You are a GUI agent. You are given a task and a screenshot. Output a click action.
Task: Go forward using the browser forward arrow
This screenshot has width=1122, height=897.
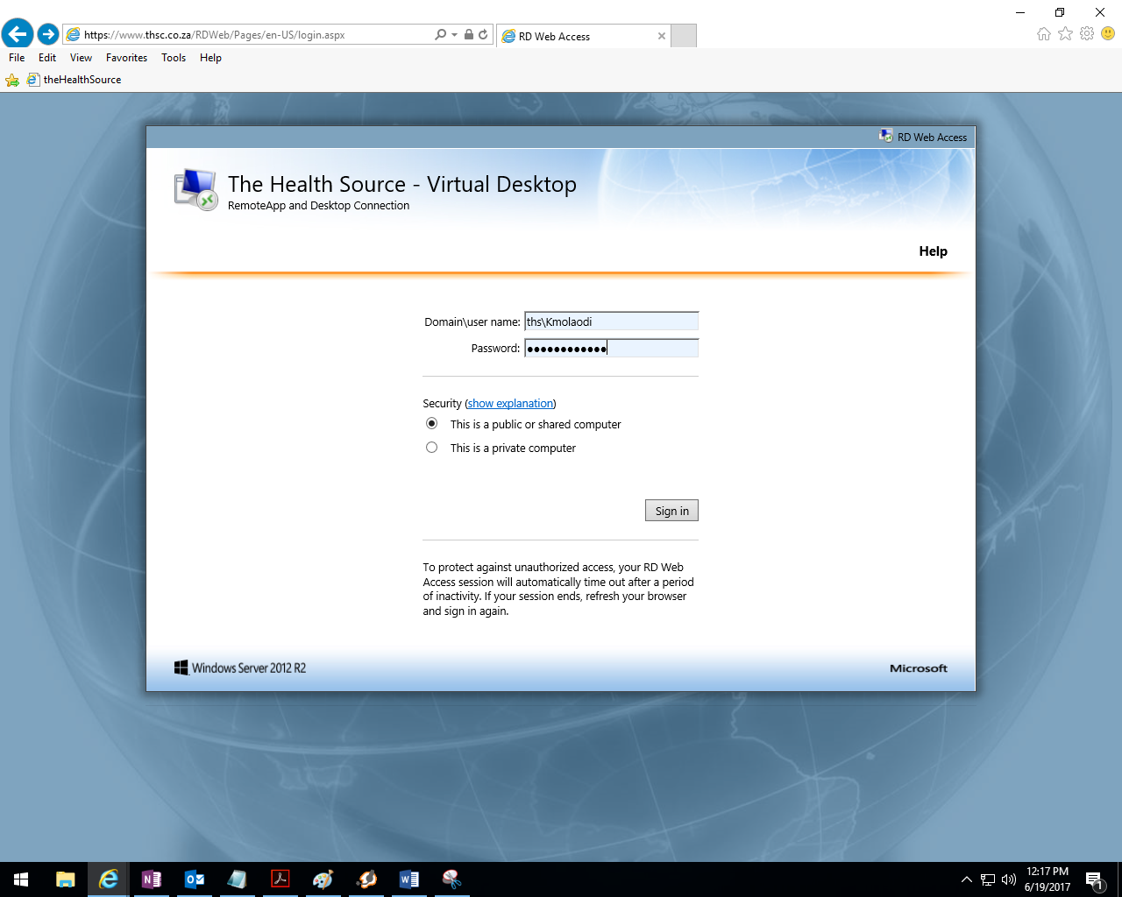pyautogui.click(x=48, y=34)
